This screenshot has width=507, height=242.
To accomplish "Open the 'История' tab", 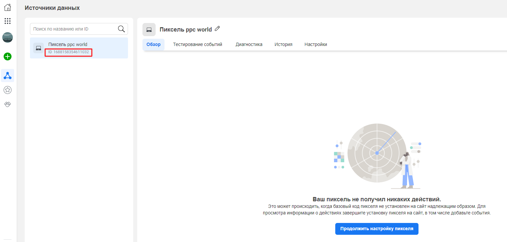I will 283,44.
